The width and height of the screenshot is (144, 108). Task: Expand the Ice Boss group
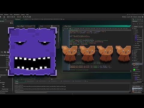[134, 47]
